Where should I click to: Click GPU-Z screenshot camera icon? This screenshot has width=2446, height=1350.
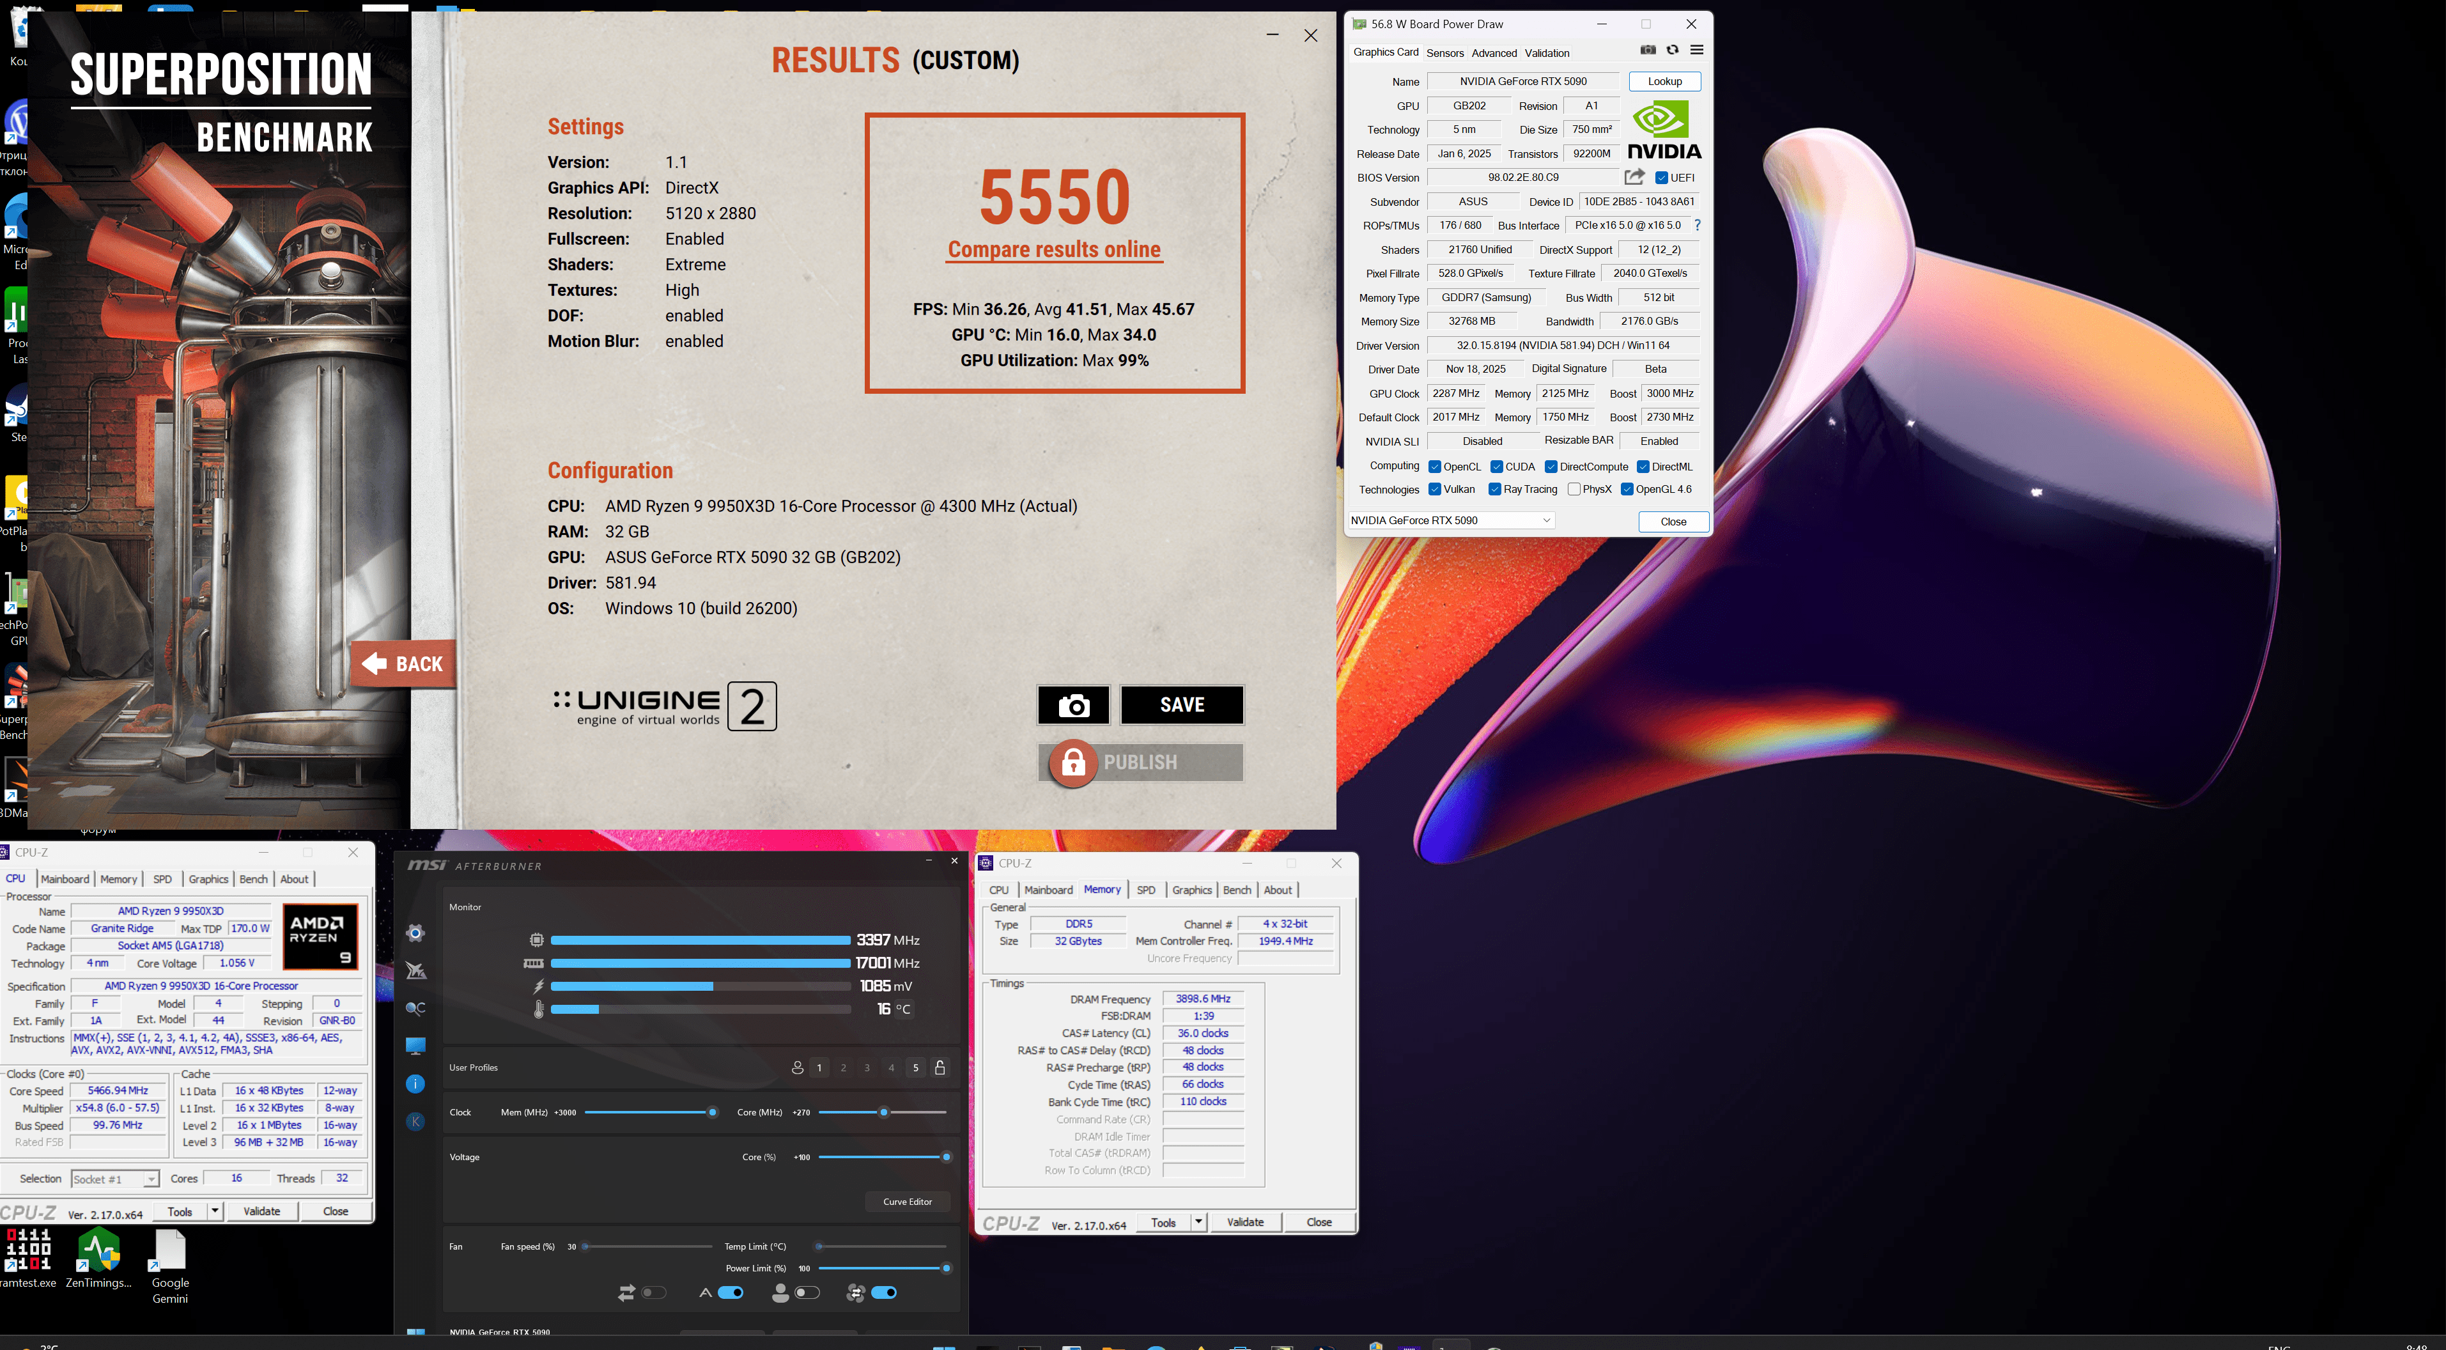[1648, 50]
